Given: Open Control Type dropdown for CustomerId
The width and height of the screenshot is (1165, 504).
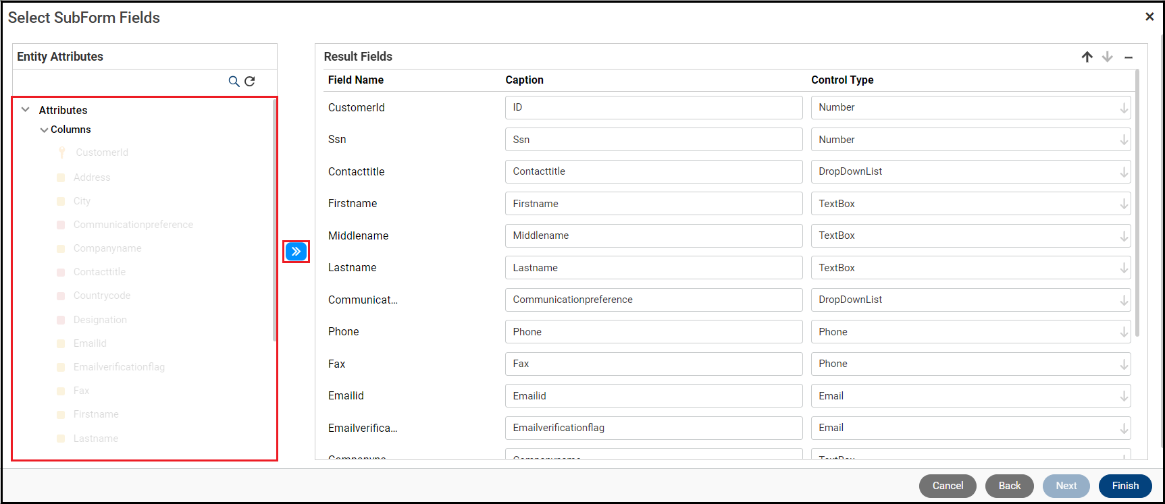Looking at the screenshot, I should click(x=1124, y=108).
